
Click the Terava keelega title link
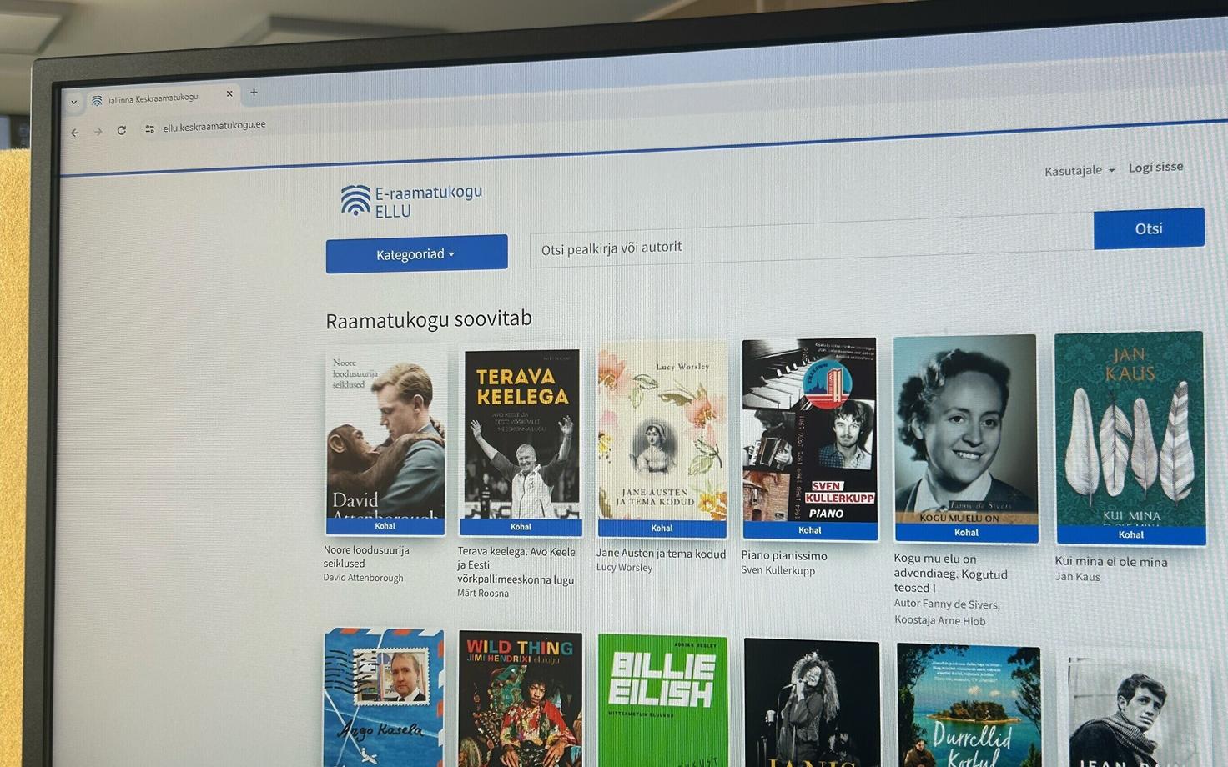click(x=516, y=565)
